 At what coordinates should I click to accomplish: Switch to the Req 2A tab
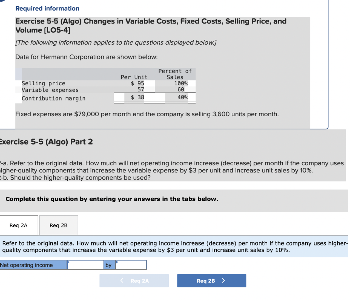[19, 225]
